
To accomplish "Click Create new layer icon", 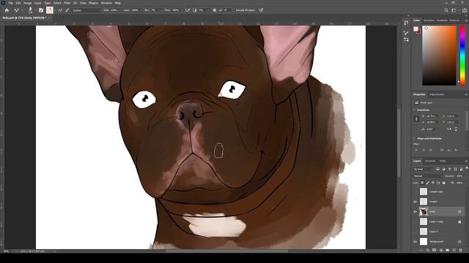I will click(x=454, y=250).
